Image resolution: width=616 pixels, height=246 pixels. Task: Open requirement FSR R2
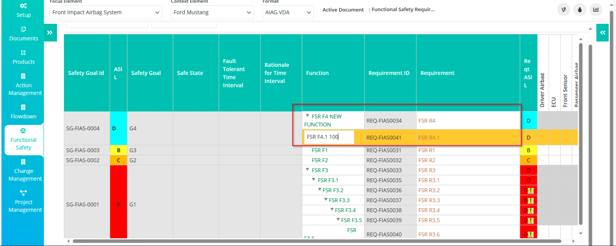tap(427, 160)
